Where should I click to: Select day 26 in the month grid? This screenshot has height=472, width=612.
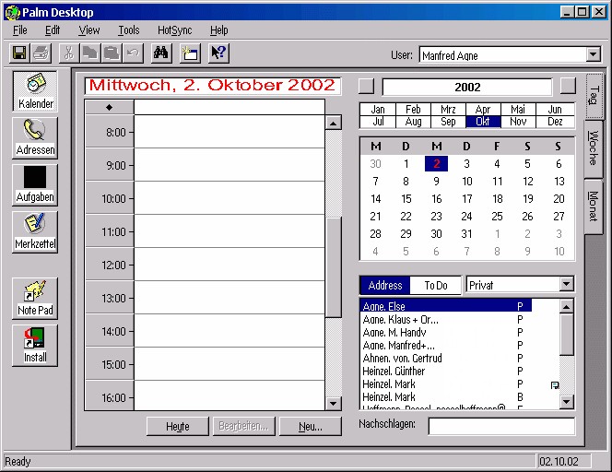point(527,217)
